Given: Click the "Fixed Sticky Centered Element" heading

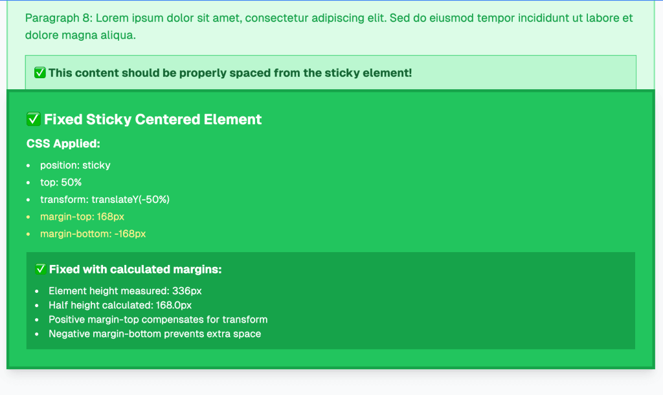Looking at the screenshot, I should 153,119.
